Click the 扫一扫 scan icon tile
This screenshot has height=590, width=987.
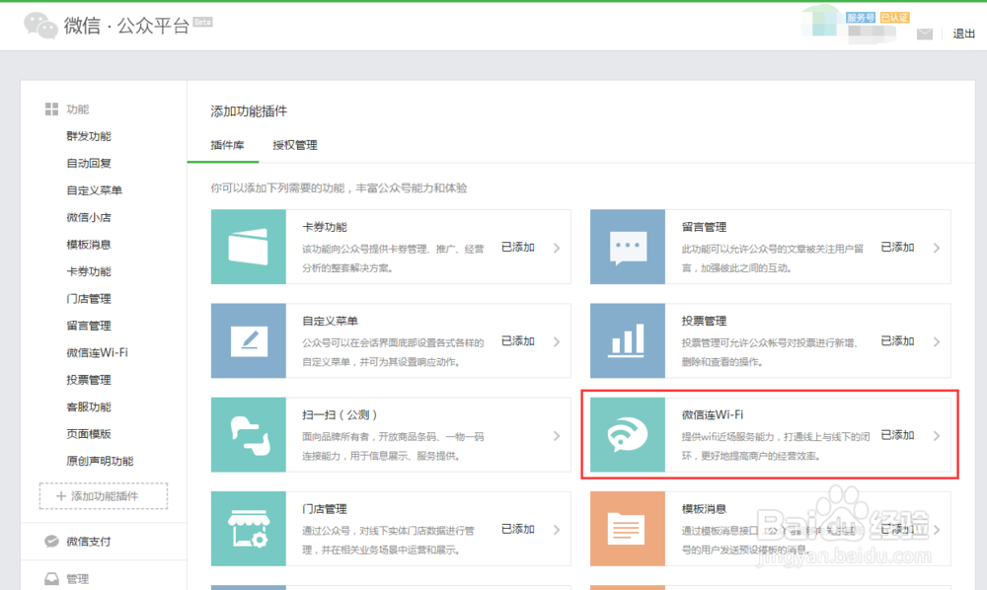[x=249, y=435]
